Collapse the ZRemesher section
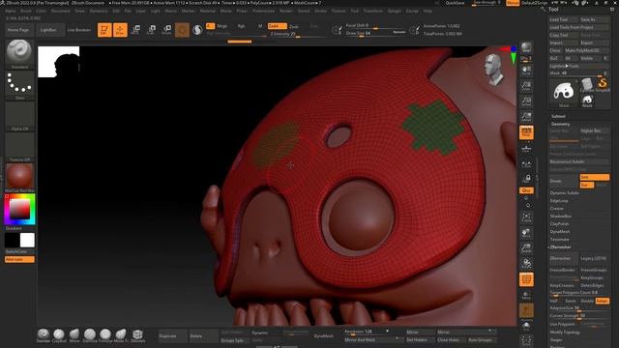Viewport: 619px width, 348px height. click(561, 247)
